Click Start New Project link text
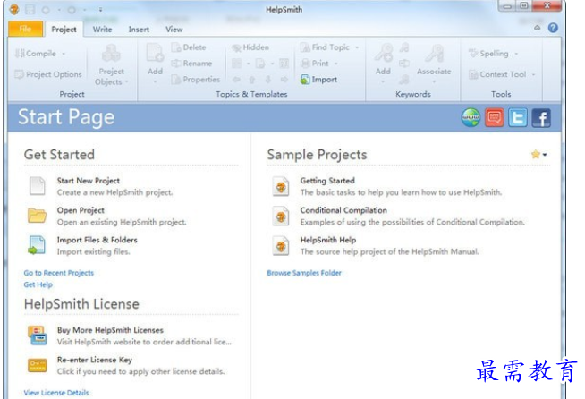The height and width of the screenshot is (399, 585). [89, 181]
